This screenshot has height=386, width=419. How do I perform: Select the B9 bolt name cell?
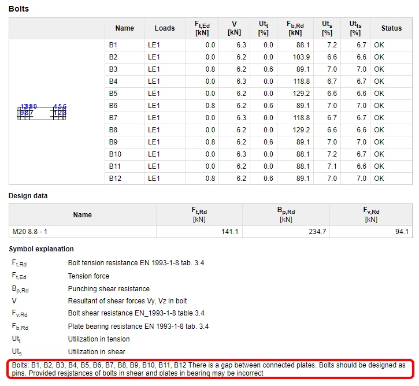[x=124, y=142]
